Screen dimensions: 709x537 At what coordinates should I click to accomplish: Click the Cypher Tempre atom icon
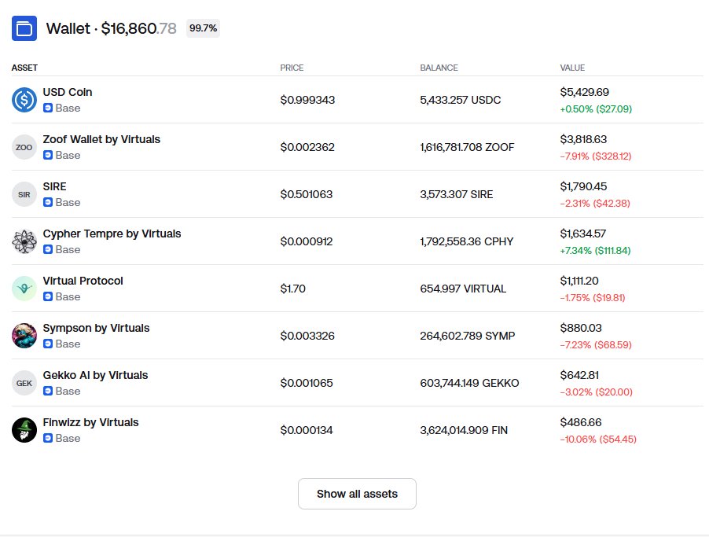coord(24,241)
